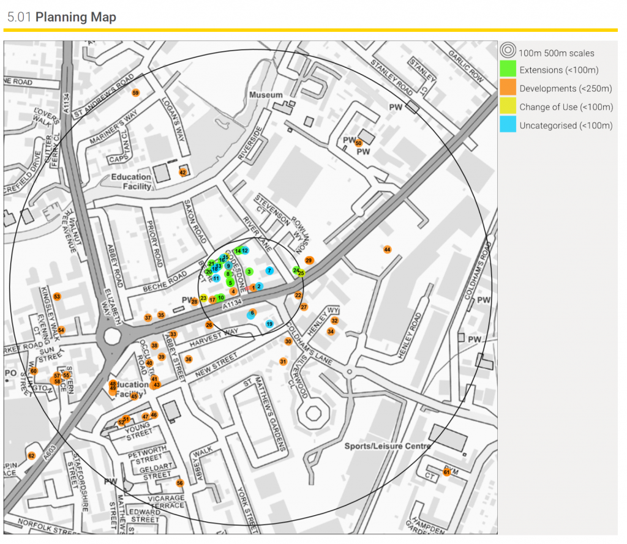Click the Museum label on the map

pyautogui.click(x=266, y=95)
